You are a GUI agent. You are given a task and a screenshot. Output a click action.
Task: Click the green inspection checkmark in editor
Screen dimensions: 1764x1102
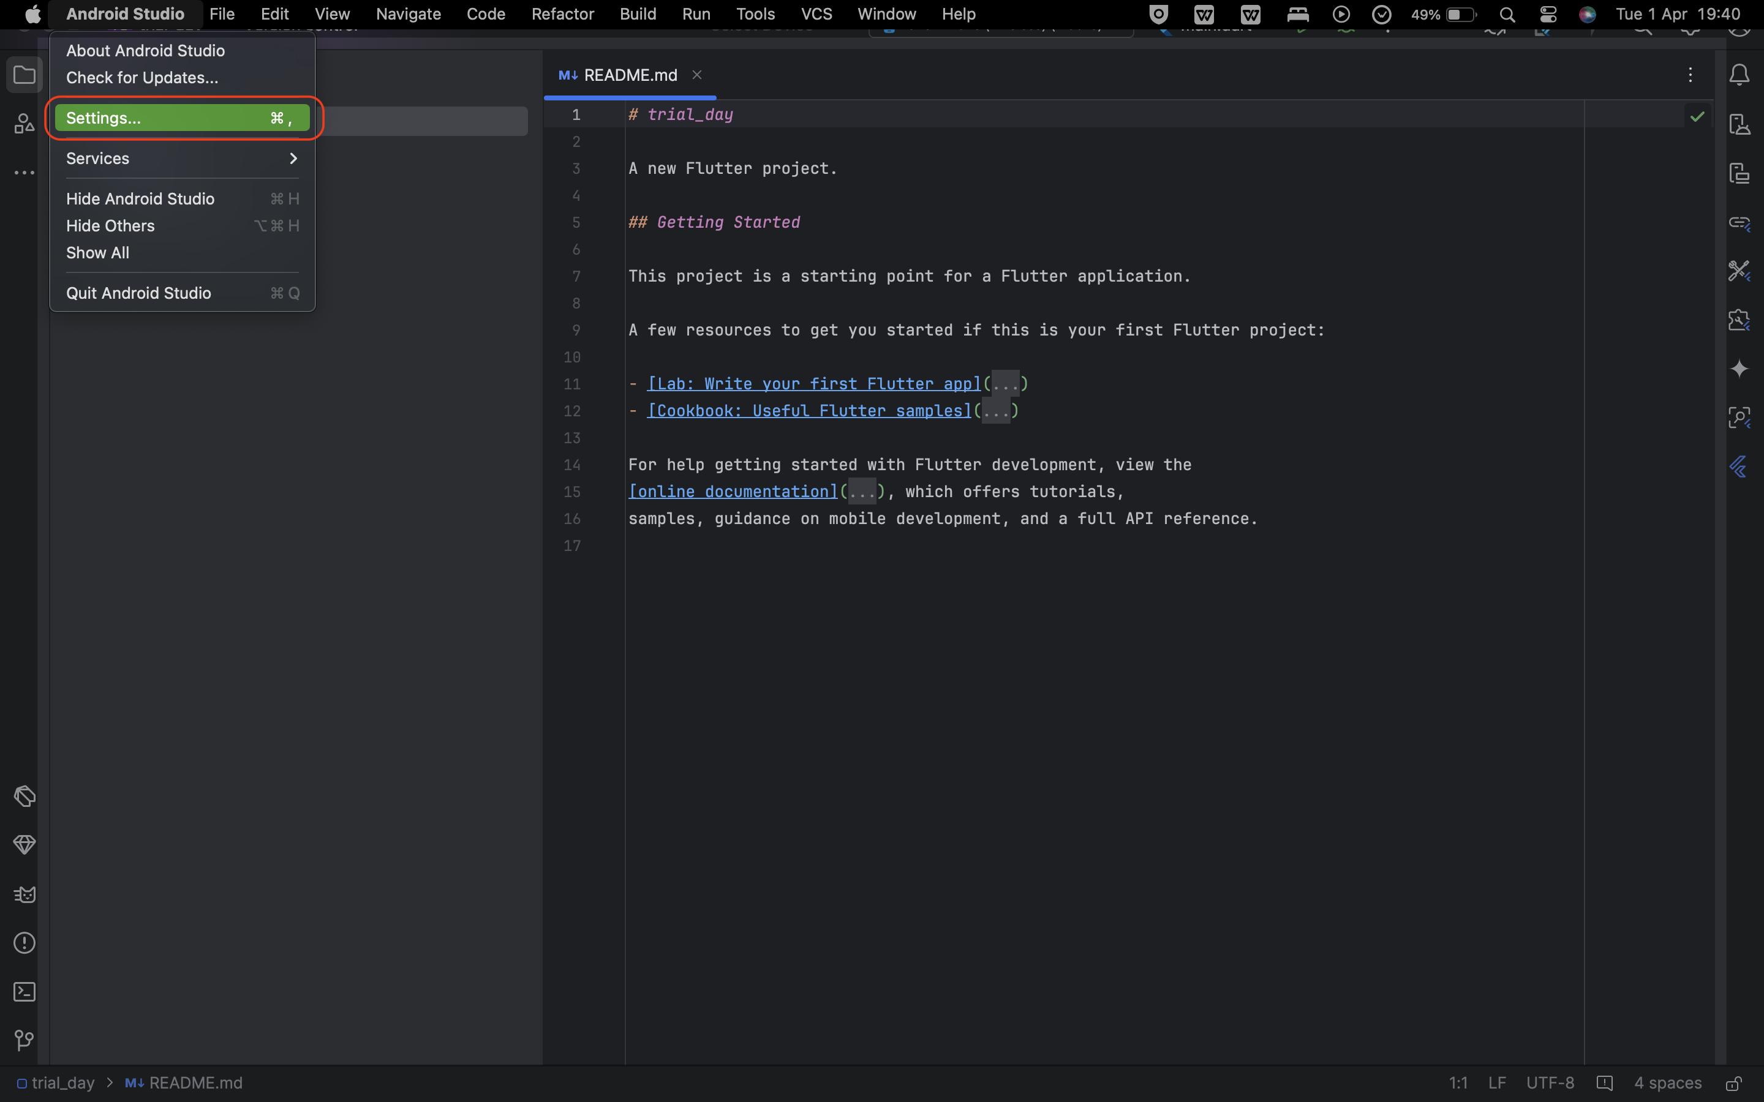click(x=1697, y=116)
